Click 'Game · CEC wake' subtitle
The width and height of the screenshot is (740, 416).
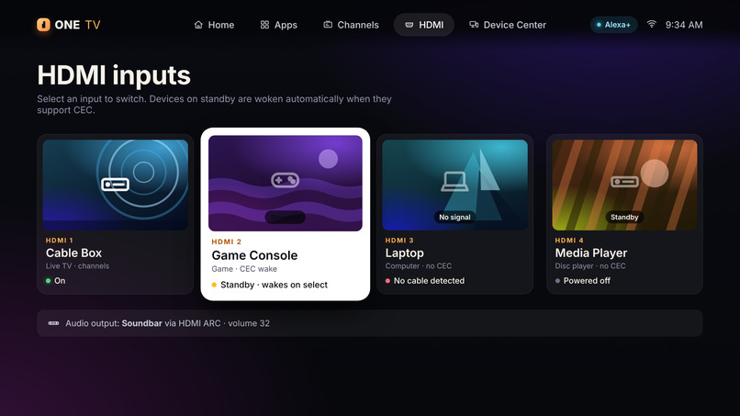pyautogui.click(x=244, y=269)
